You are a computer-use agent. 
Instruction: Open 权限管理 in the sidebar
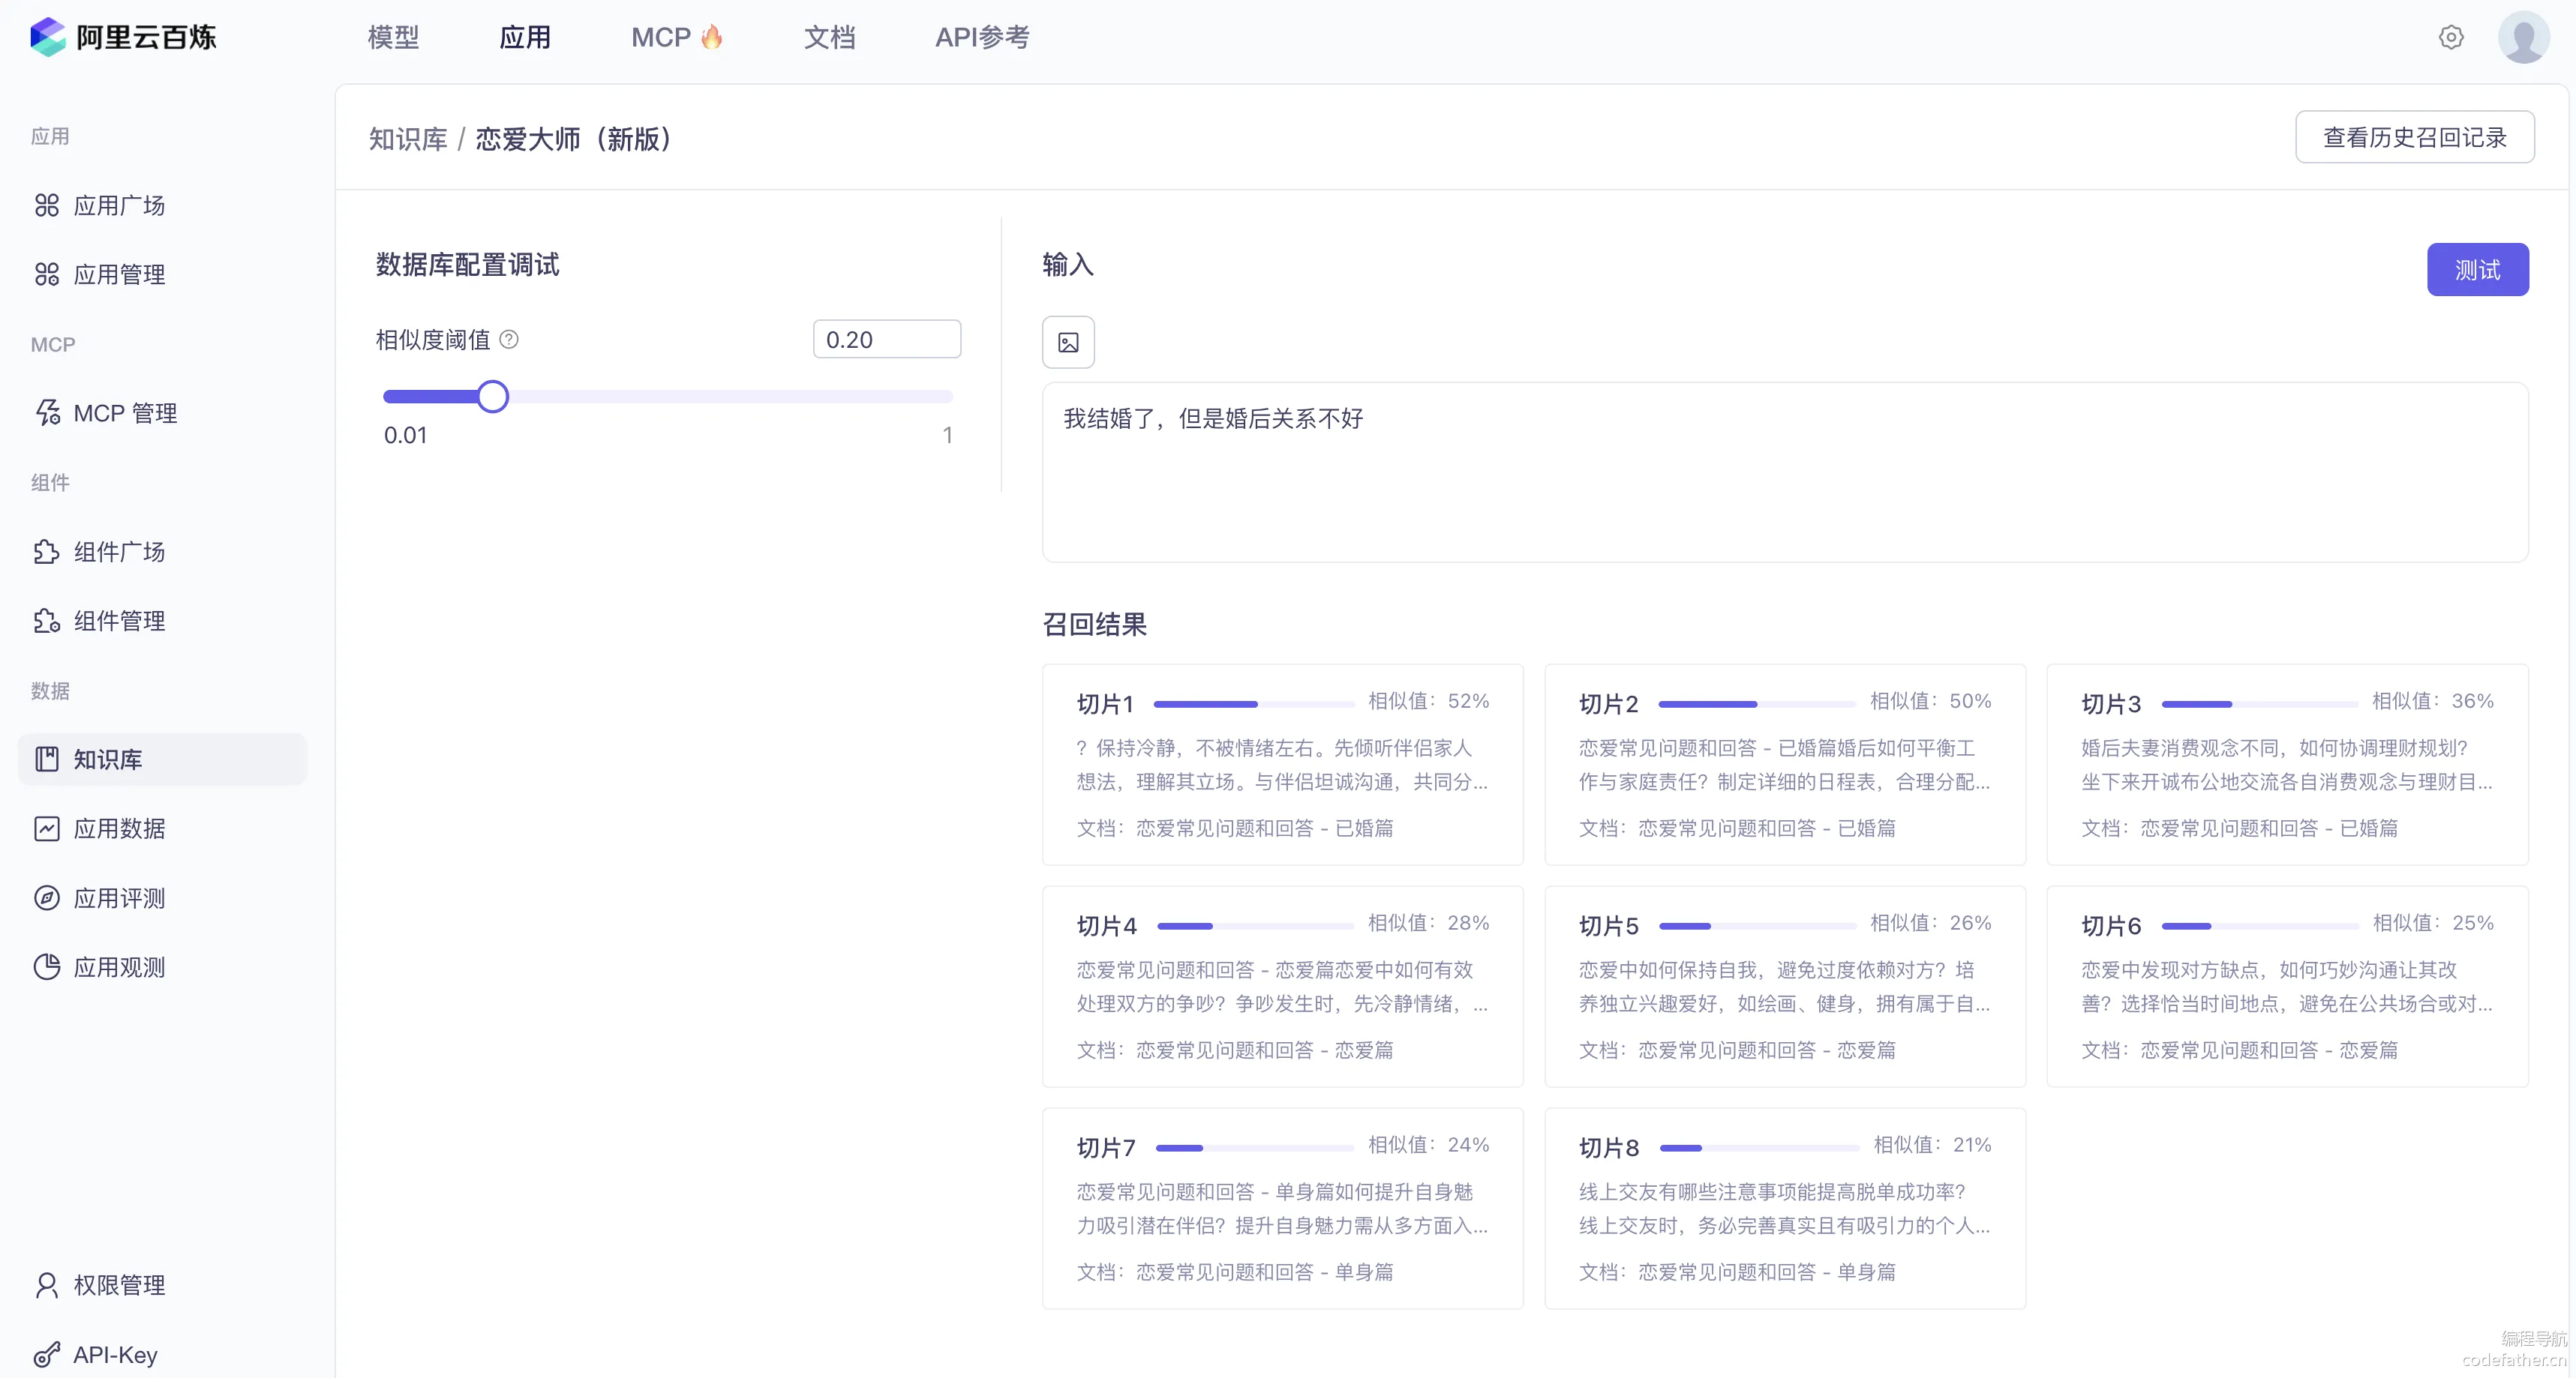click(118, 1285)
